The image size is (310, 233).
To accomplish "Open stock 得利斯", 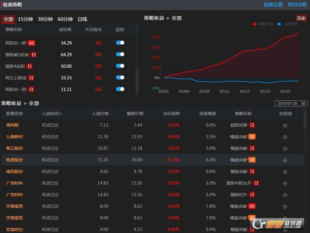I will click(x=13, y=125).
